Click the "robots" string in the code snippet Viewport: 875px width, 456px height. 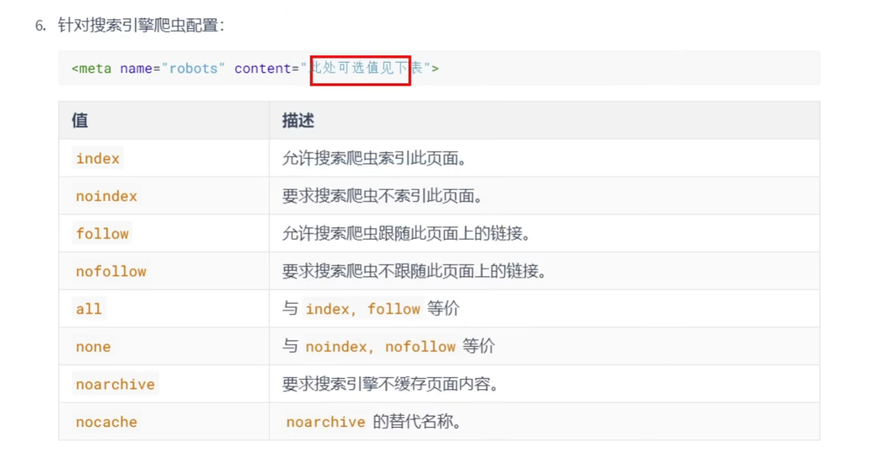point(193,68)
